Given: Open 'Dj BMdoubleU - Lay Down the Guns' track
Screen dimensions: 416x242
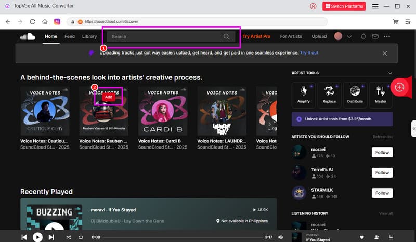Looking at the screenshot, I should 127,221.
